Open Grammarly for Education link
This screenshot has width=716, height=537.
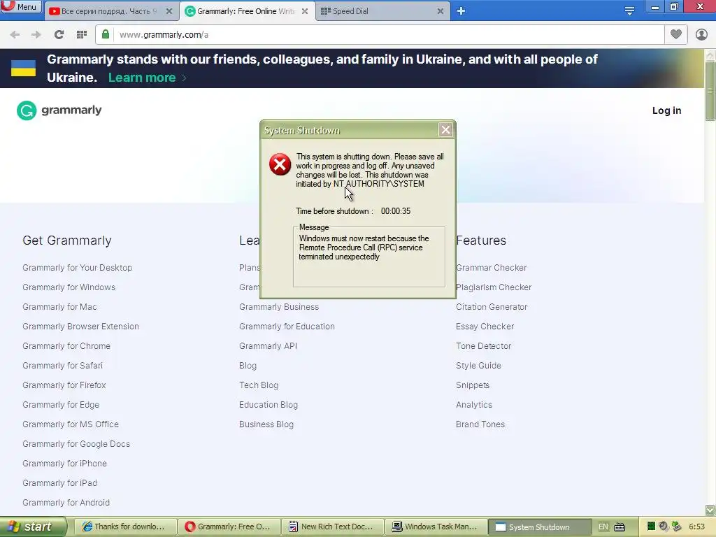tap(287, 327)
